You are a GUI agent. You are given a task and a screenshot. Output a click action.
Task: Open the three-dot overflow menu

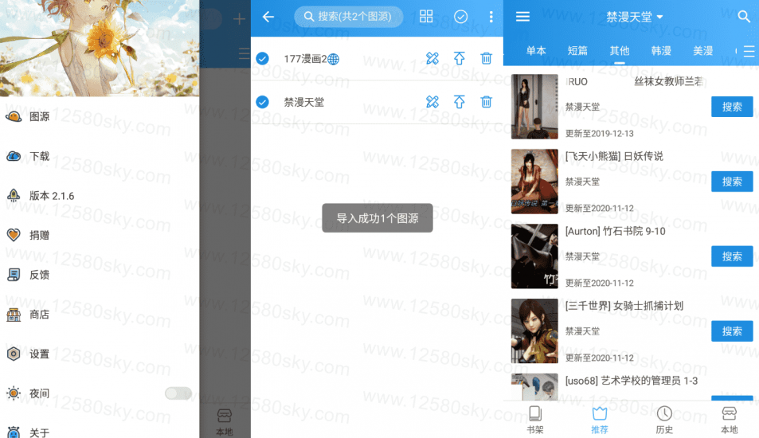[x=491, y=17]
